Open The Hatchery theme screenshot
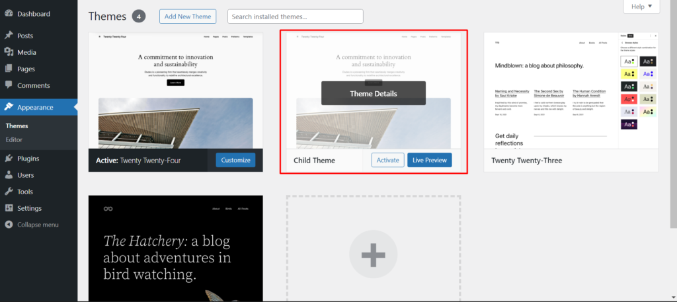This screenshot has height=302, width=677. pos(176,248)
